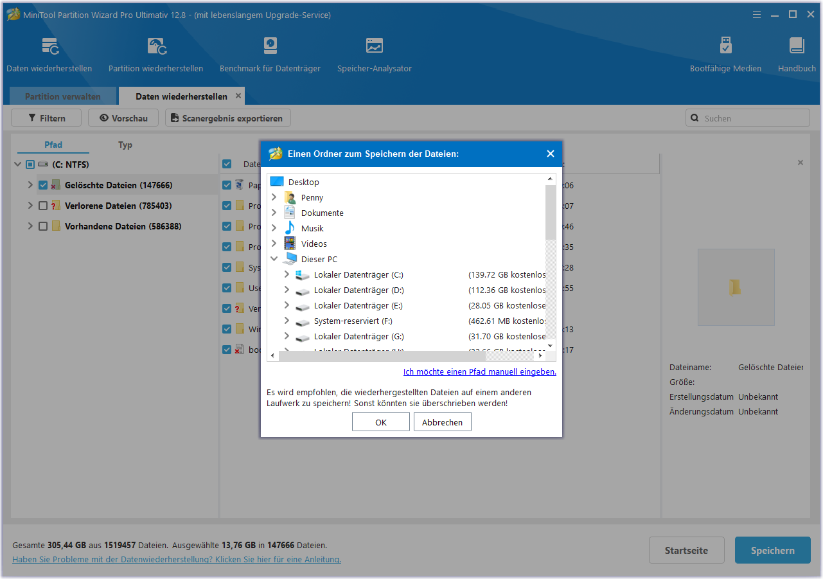Expand the Verlorene Dateien node
Screen dimensions: 823x579
pyautogui.click(x=30, y=206)
